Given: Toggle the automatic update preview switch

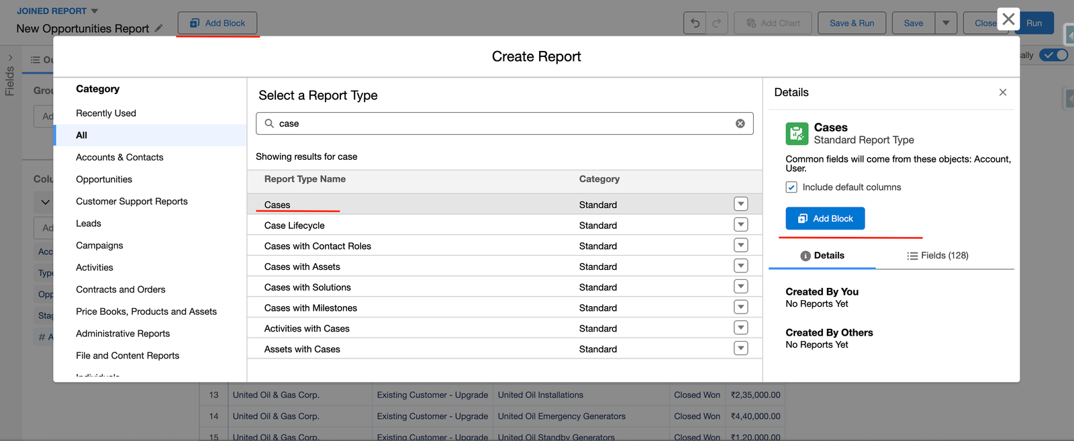Looking at the screenshot, I should pos(1053,55).
